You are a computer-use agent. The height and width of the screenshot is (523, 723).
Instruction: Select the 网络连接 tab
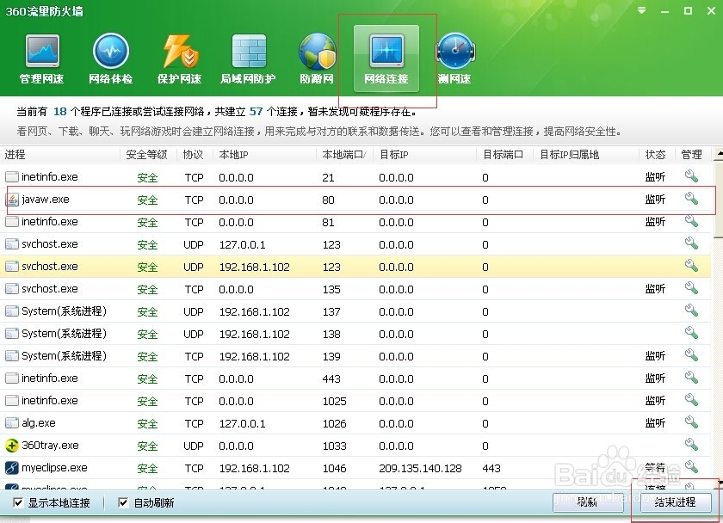tap(386, 58)
